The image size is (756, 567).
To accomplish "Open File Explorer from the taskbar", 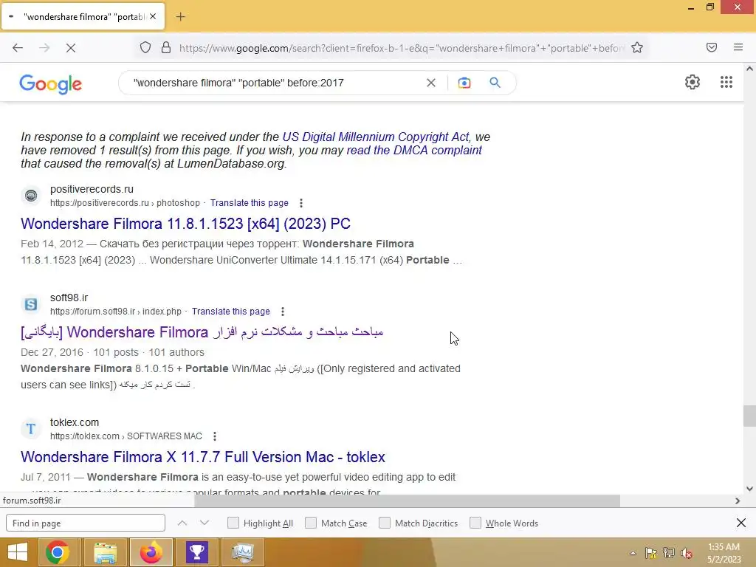I will pyautogui.click(x=105, y=552).
